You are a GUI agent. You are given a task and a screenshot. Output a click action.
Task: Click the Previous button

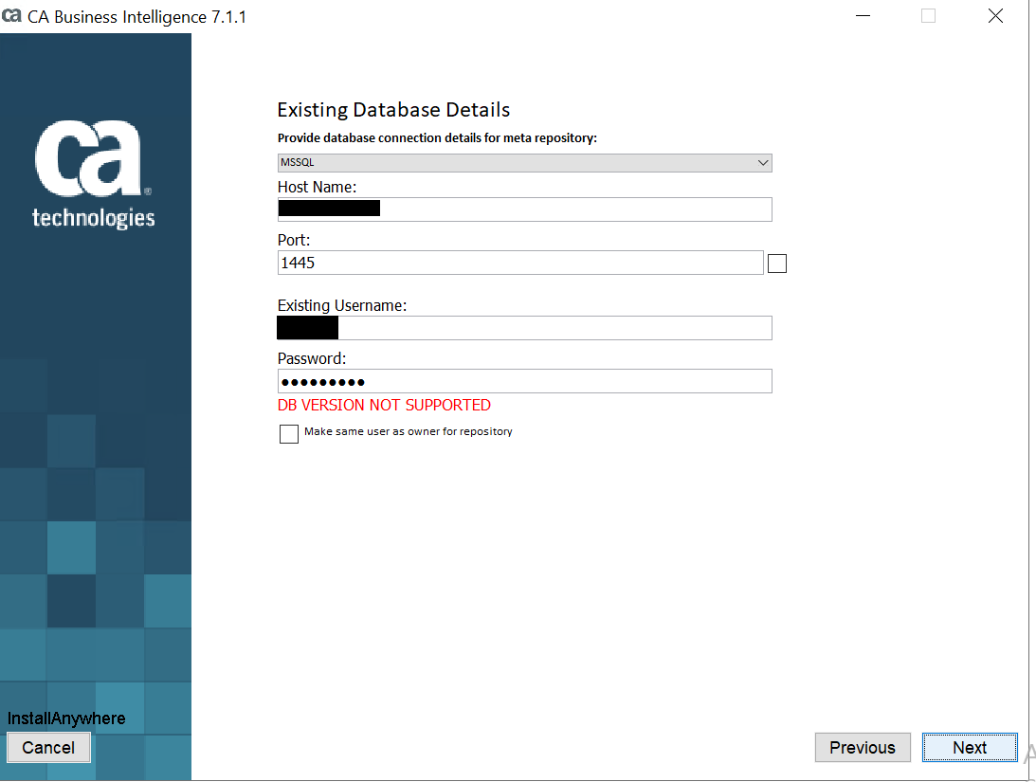coord(863,748)
